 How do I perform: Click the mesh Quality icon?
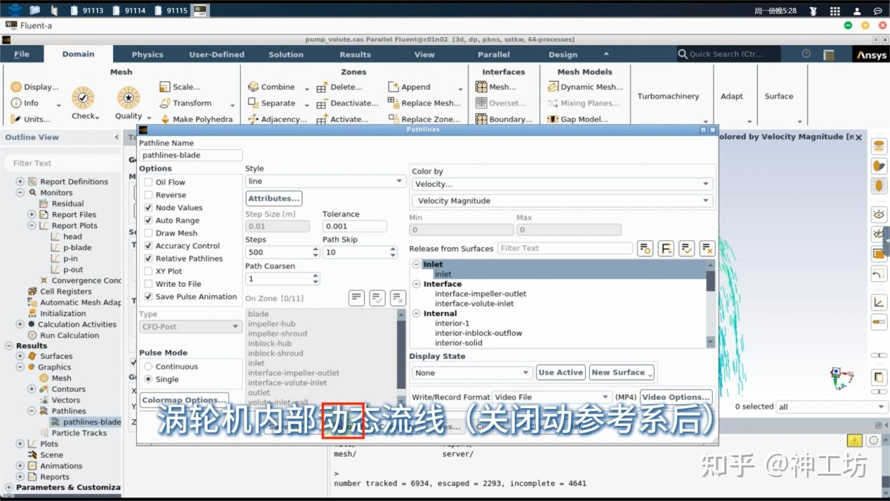[x=129, y=98]
